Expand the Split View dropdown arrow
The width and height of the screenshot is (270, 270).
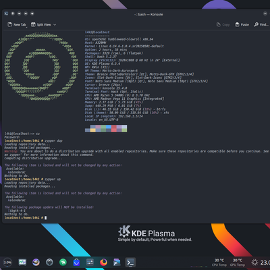click(55, 25)
